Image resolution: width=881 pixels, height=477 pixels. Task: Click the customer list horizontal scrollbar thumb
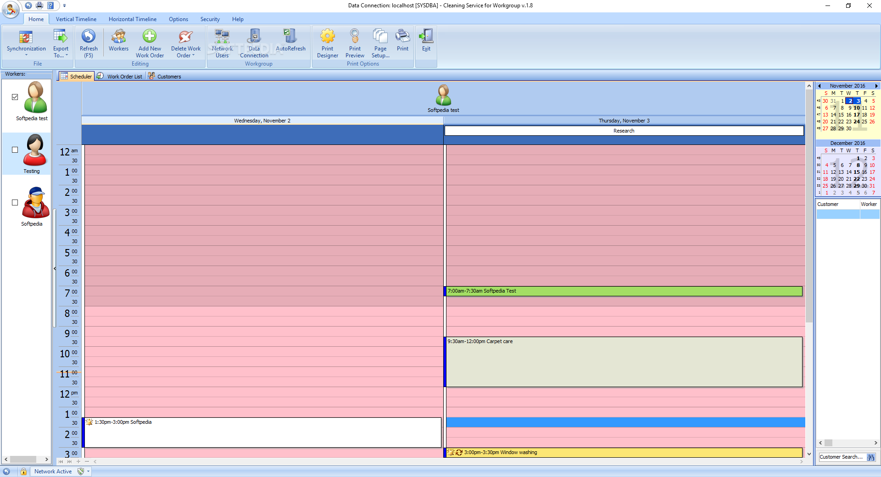(x=828, y=443)
